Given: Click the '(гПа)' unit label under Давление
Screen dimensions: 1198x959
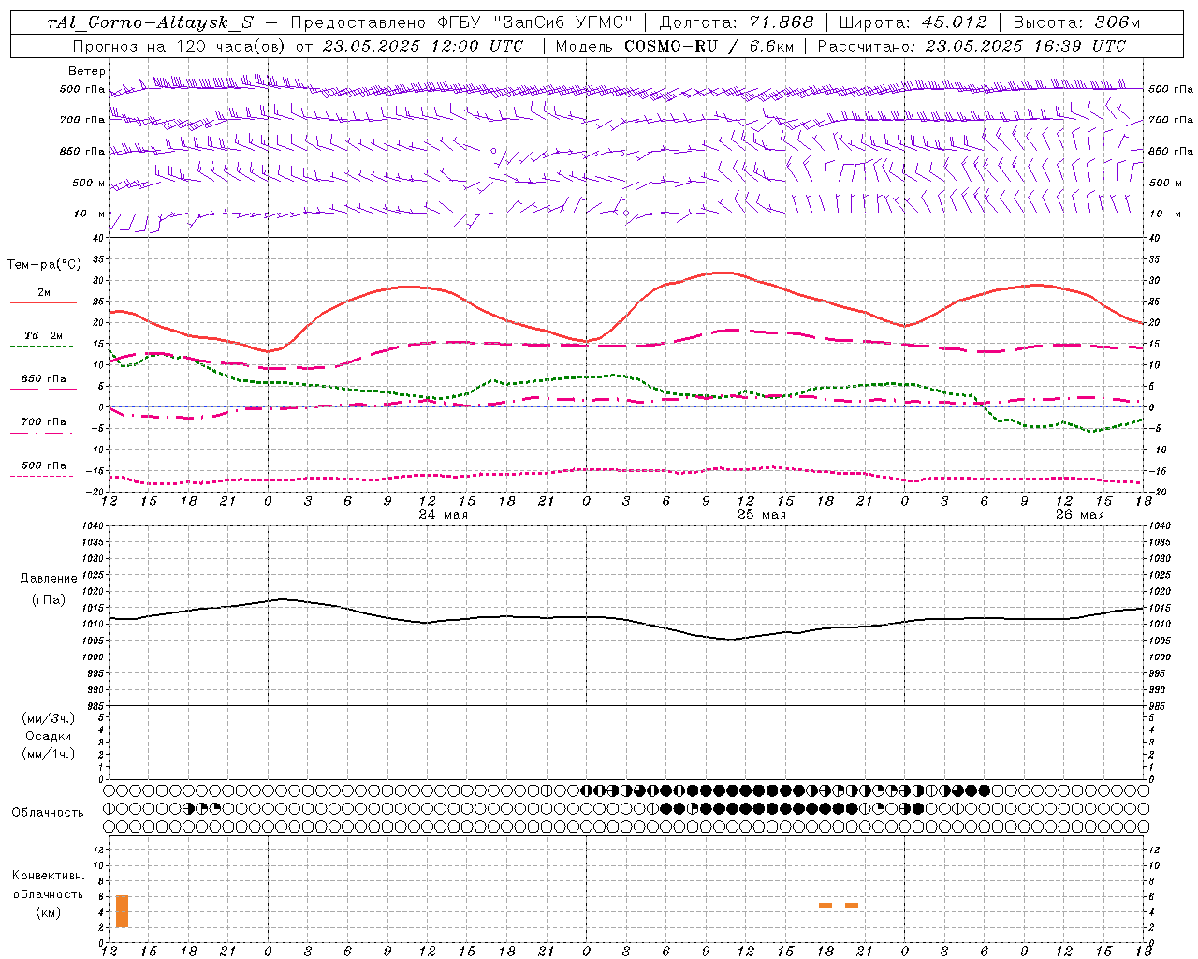Looking at the screenshot, I should [x=49, y=599].
